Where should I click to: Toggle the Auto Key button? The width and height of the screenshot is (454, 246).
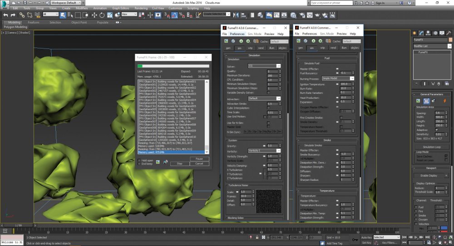point(366,237)
